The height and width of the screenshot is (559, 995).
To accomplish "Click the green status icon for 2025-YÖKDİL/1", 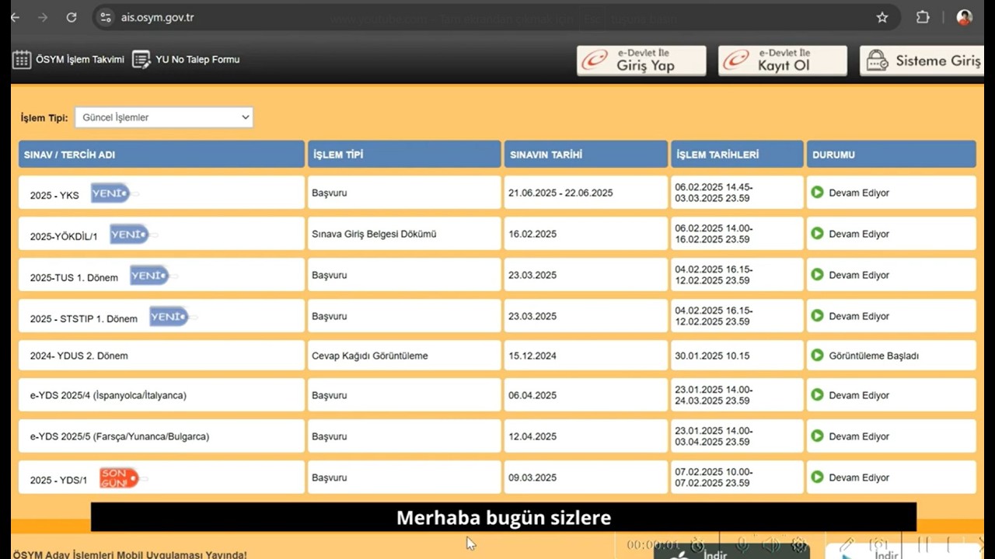I will click(817, 233).
